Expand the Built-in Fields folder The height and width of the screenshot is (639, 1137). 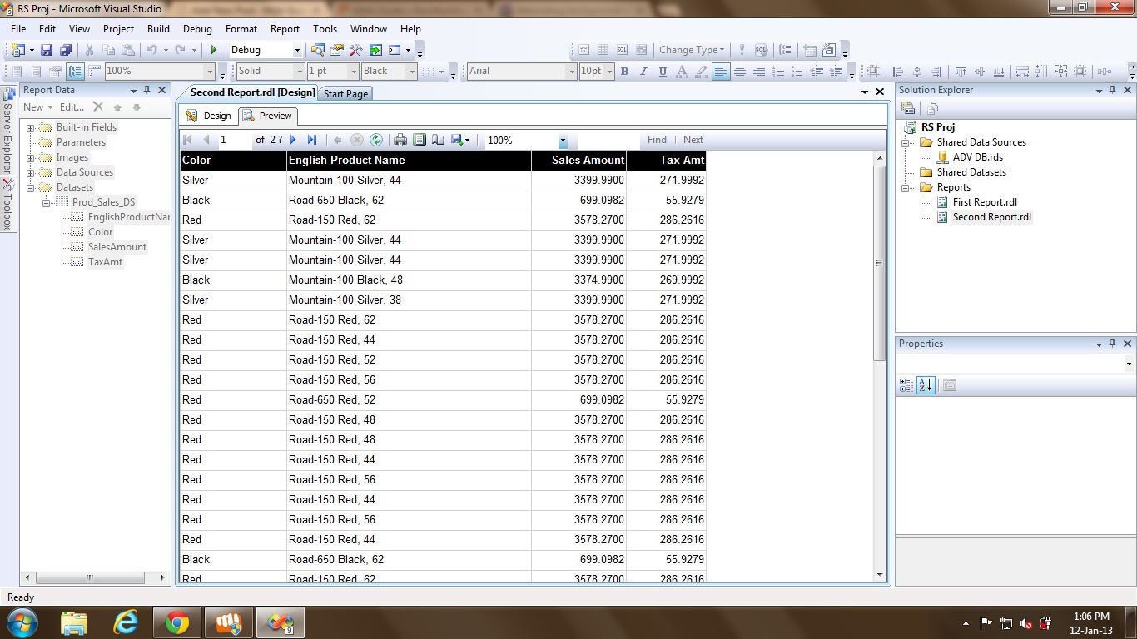click(x=31, y=127)
